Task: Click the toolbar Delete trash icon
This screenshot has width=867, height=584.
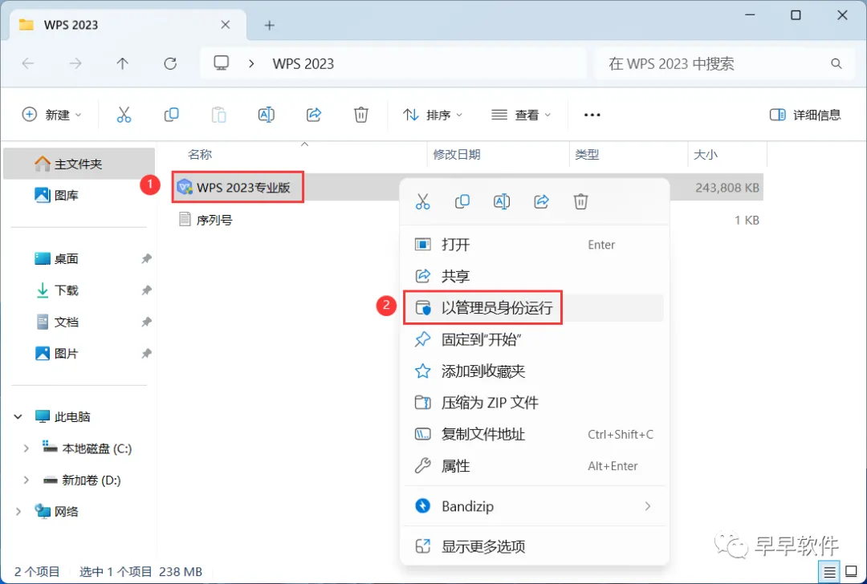Action: click(361, 115)
